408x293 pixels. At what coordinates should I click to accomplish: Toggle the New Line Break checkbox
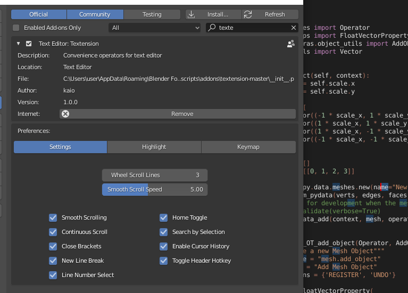(53, 261)
